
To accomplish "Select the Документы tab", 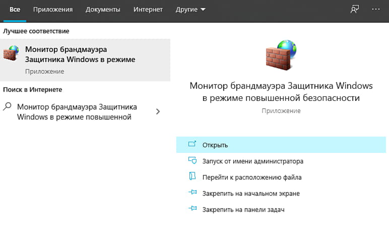I will click(103, 10).
